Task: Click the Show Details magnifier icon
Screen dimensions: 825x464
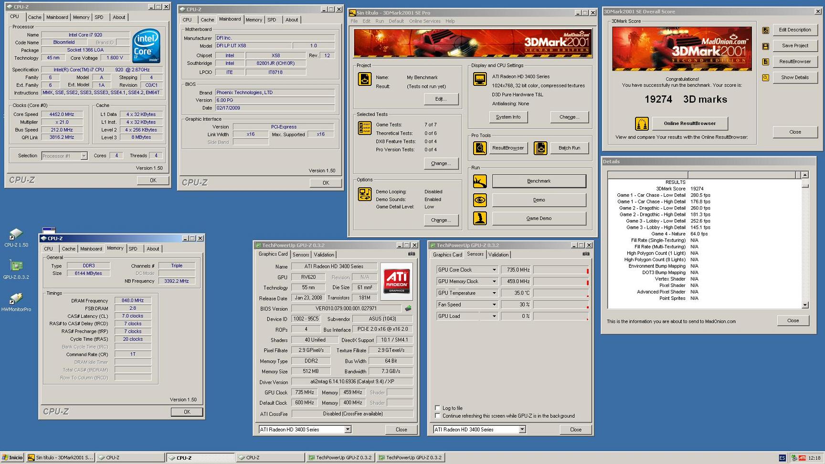Action: point(766,78)
